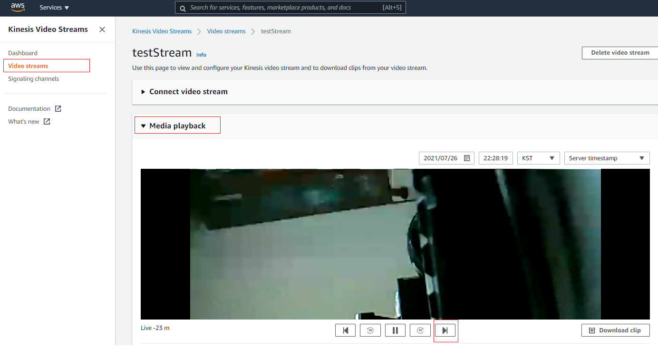Open the Server timestamp dropdown

point(607,158)
